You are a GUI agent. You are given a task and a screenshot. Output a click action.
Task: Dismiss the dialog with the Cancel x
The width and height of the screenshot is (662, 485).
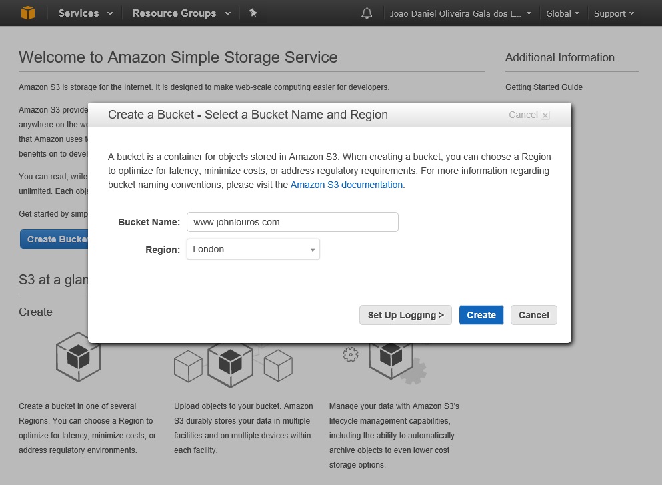(x=545, y=115)
